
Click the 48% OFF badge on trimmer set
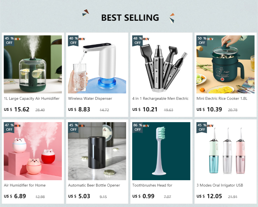tap(137, 41)
